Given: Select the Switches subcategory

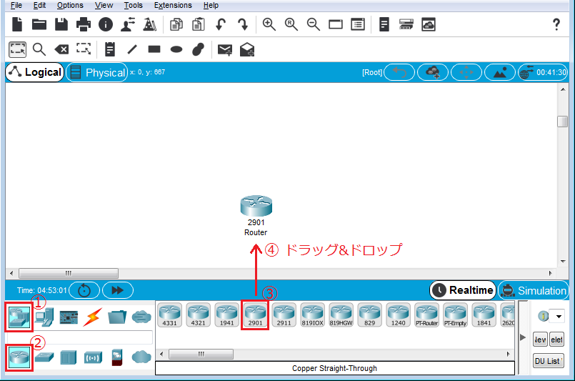Looking at the screenshot, I should [x=44, y=357].
